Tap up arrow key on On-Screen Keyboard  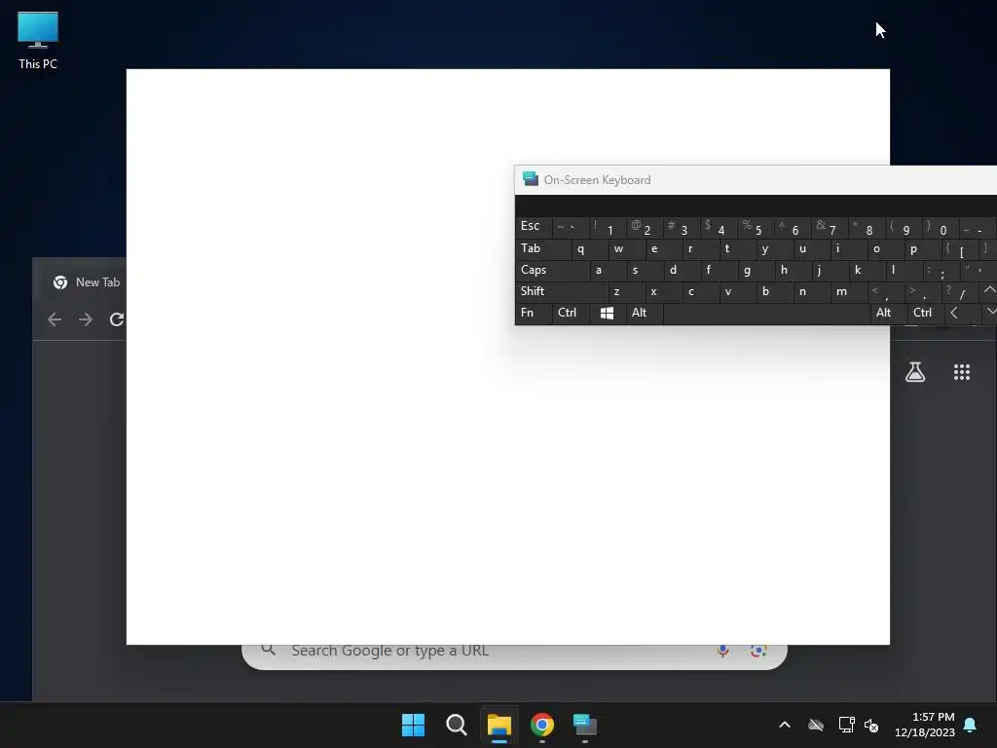pos(989,291)
